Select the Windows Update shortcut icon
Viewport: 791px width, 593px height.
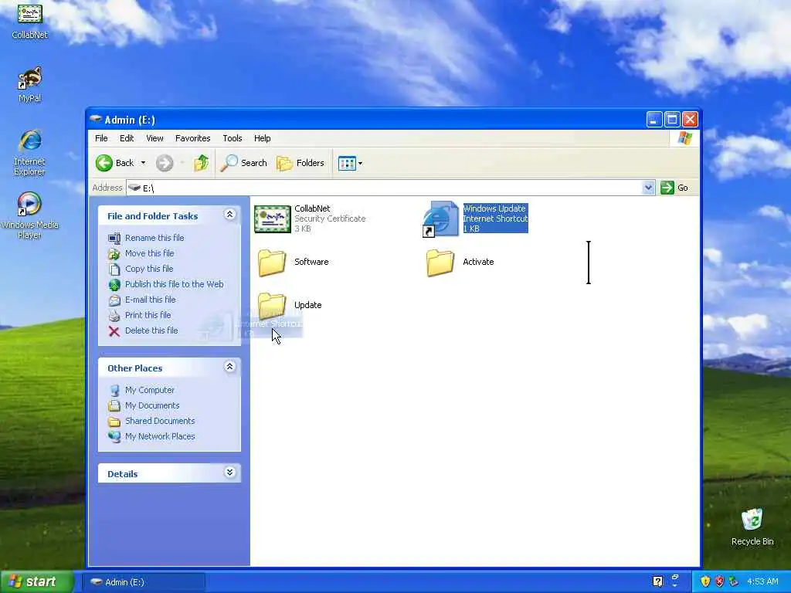[440, 219]
